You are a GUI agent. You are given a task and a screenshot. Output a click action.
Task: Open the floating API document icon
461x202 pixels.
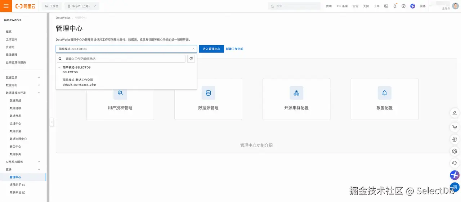(455, 139)
